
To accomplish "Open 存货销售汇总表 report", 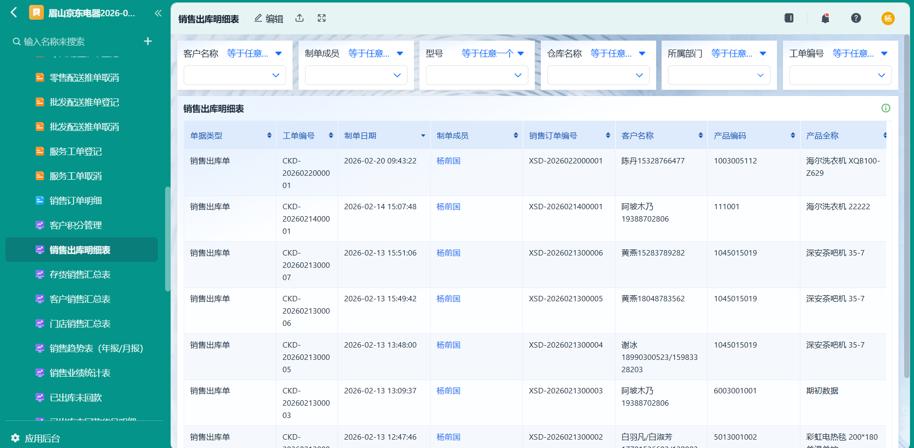I will [81, 275].
